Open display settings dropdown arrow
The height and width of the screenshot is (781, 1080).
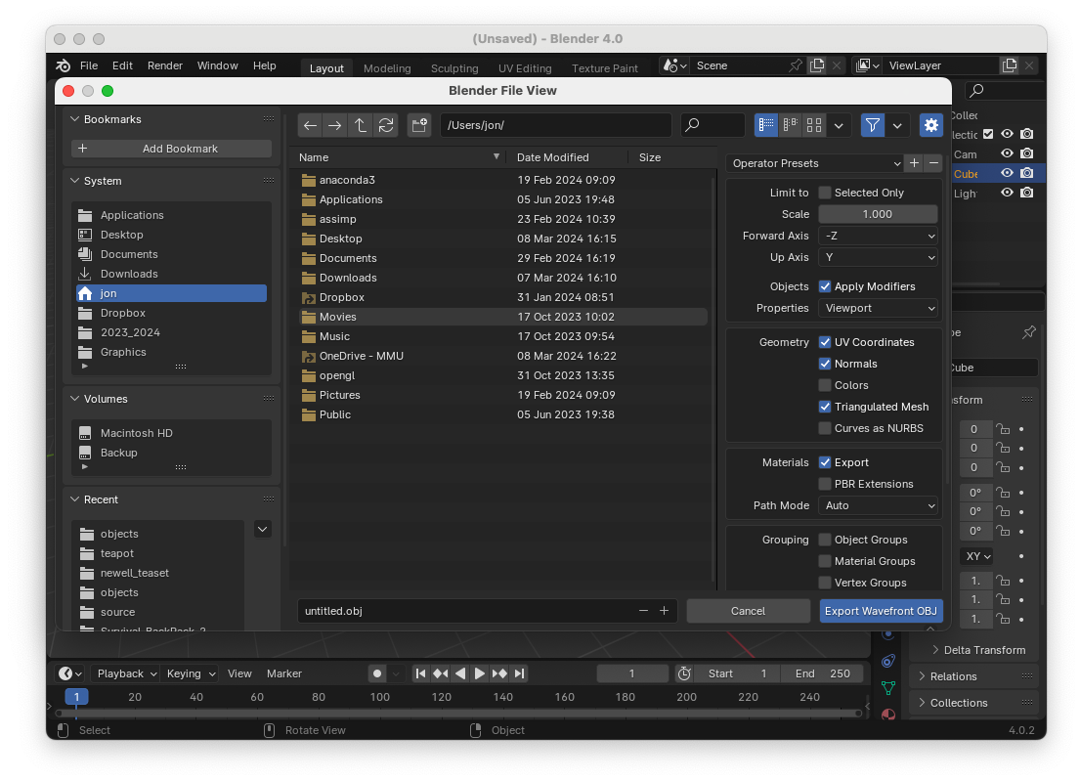839,125
